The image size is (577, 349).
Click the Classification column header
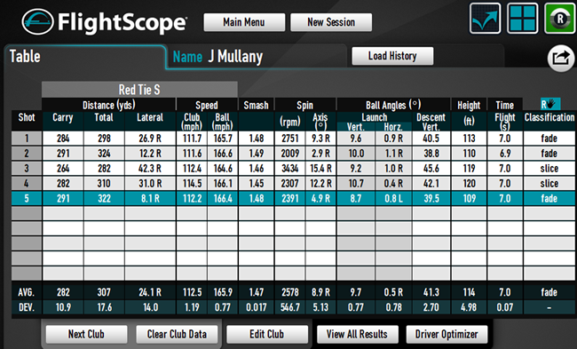[549, 118]
